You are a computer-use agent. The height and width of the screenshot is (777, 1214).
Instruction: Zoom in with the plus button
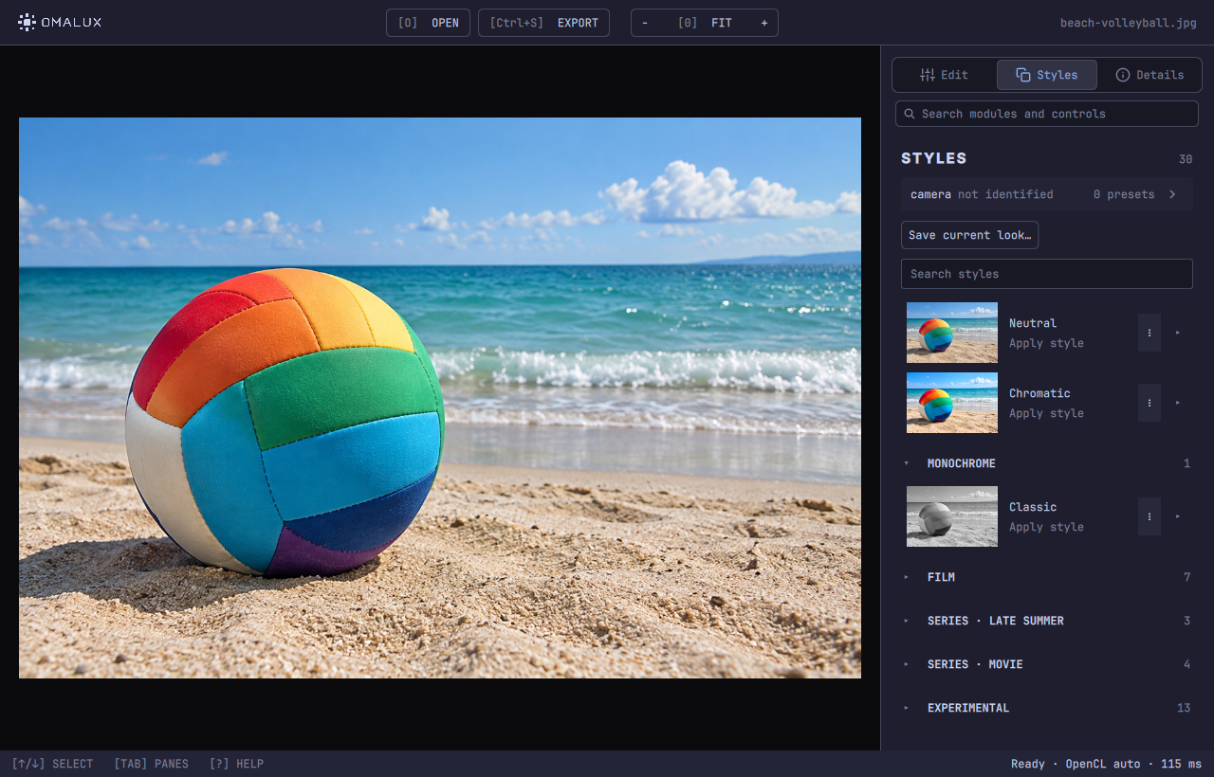(764, 23)
